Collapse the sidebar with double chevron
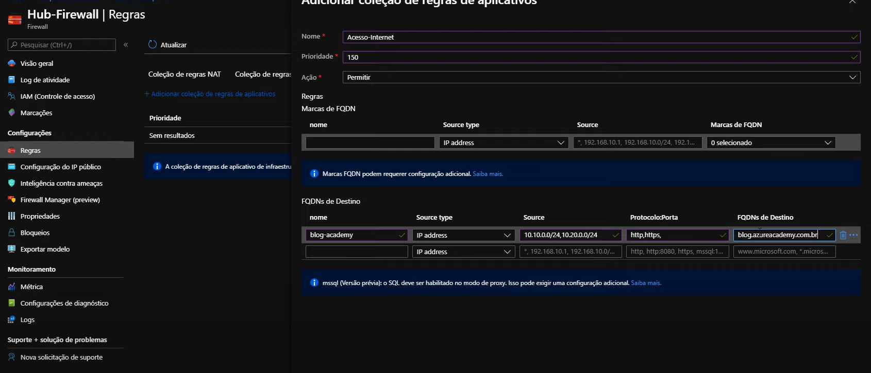 126,45
